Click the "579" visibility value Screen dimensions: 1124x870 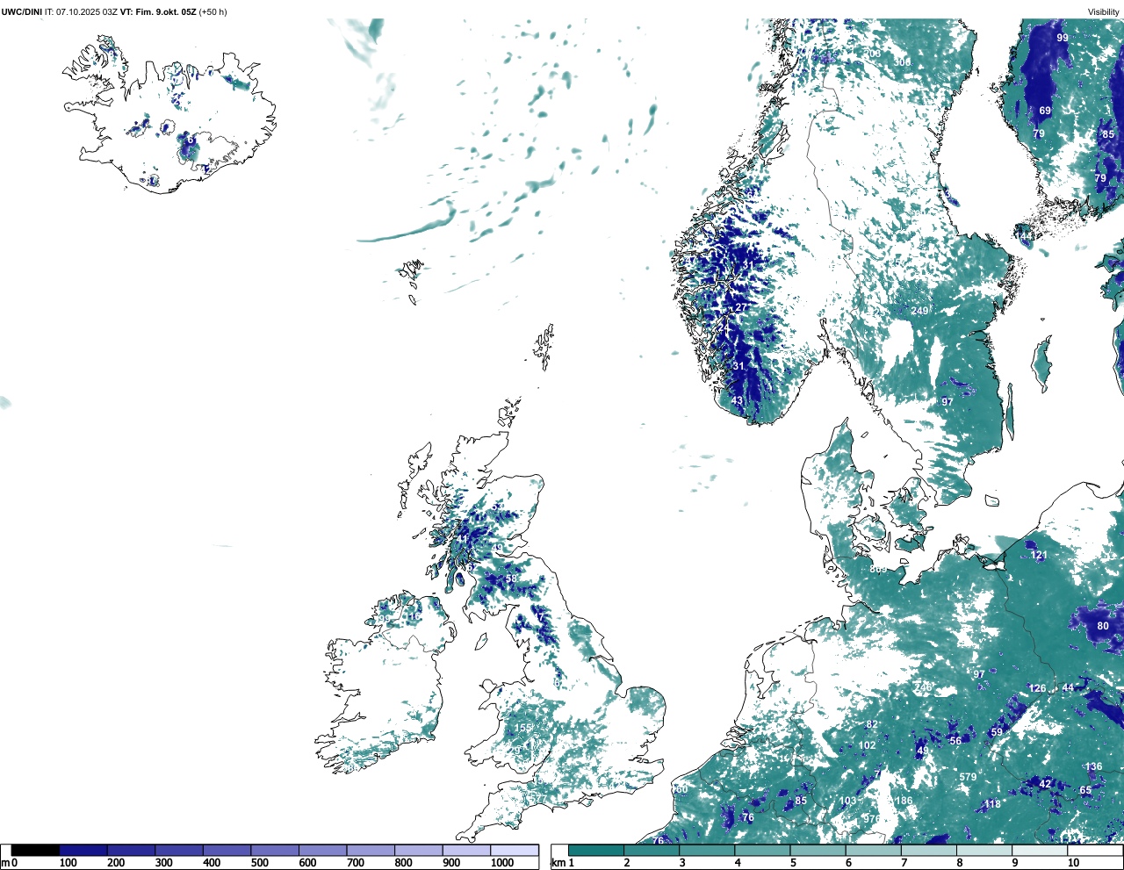coord(968,777)
